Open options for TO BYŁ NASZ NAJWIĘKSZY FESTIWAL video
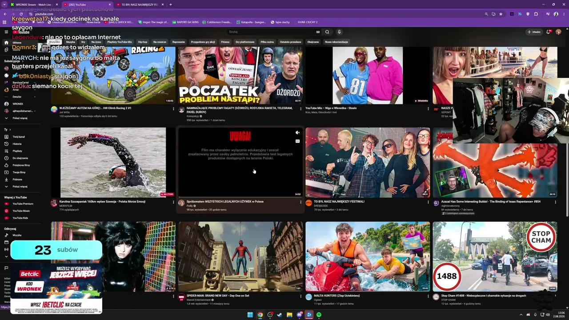The image size is (569, 320). tap(428, 202)
